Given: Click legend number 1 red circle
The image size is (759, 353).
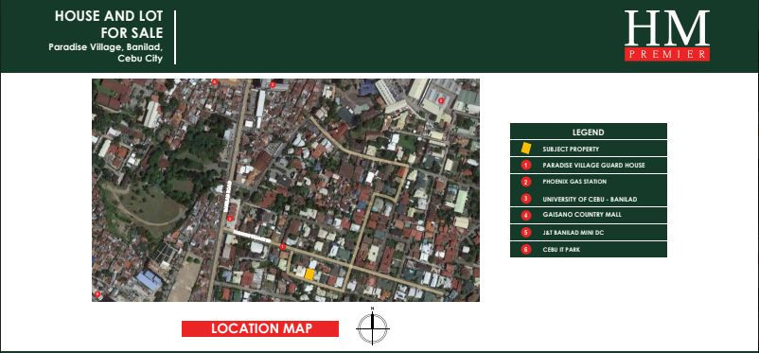Looking at the screenshot, I should pyautogui.click(x=526, y=165).
